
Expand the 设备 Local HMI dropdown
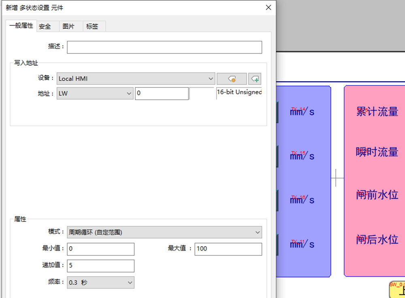(x=136, y=79)
